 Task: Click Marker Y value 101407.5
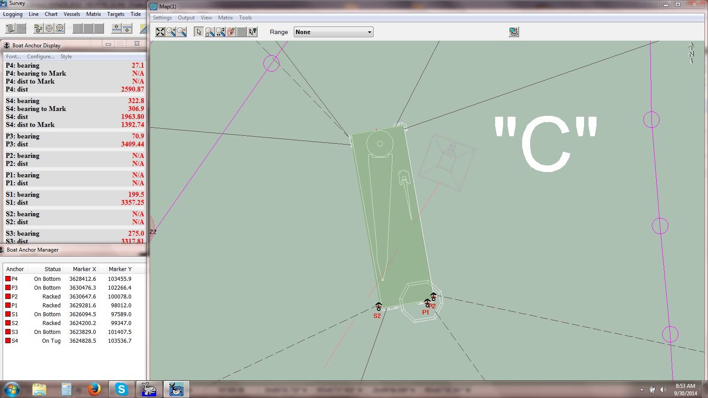pos(119,332)
